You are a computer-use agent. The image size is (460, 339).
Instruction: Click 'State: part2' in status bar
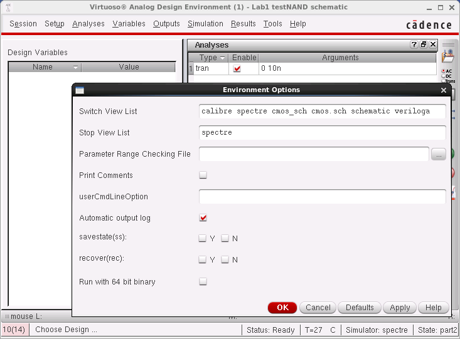[437, 330]
